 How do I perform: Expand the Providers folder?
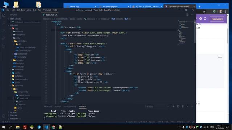coord(20,60)
